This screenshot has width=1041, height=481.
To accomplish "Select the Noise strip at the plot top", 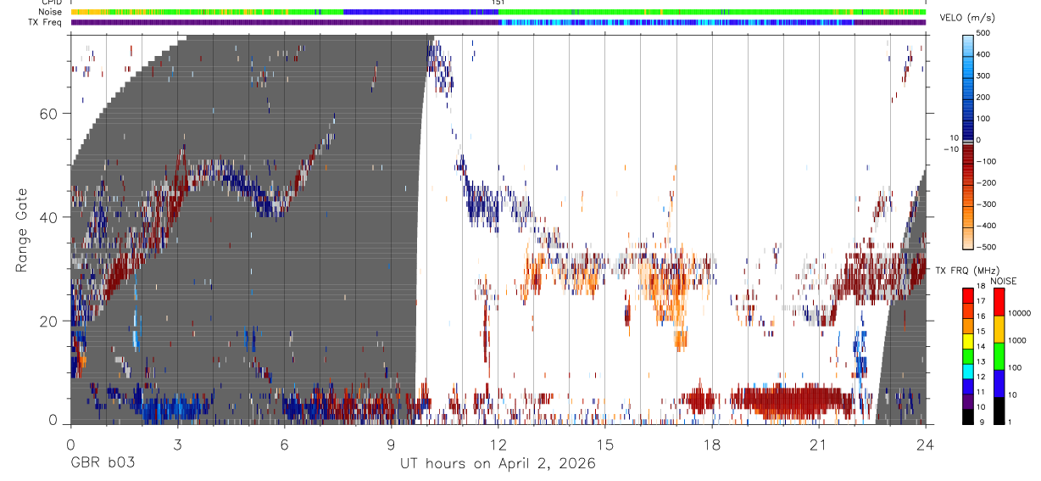I will point(498,12).
